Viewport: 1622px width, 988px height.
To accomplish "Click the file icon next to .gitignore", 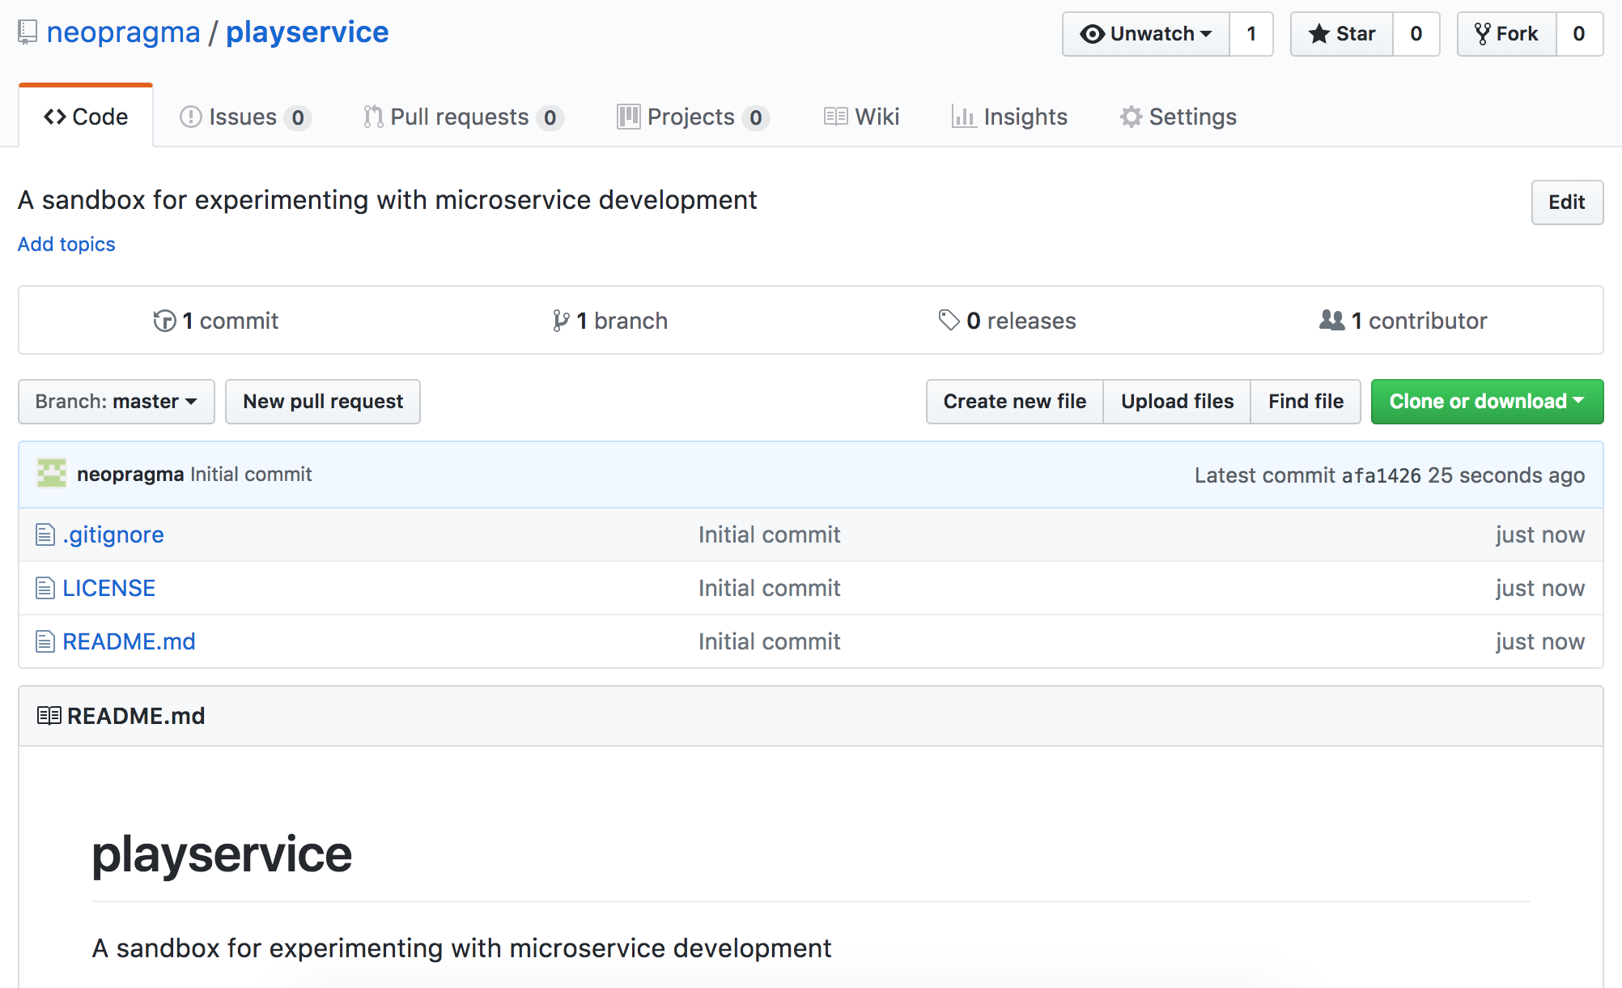I will click(45, 534).
